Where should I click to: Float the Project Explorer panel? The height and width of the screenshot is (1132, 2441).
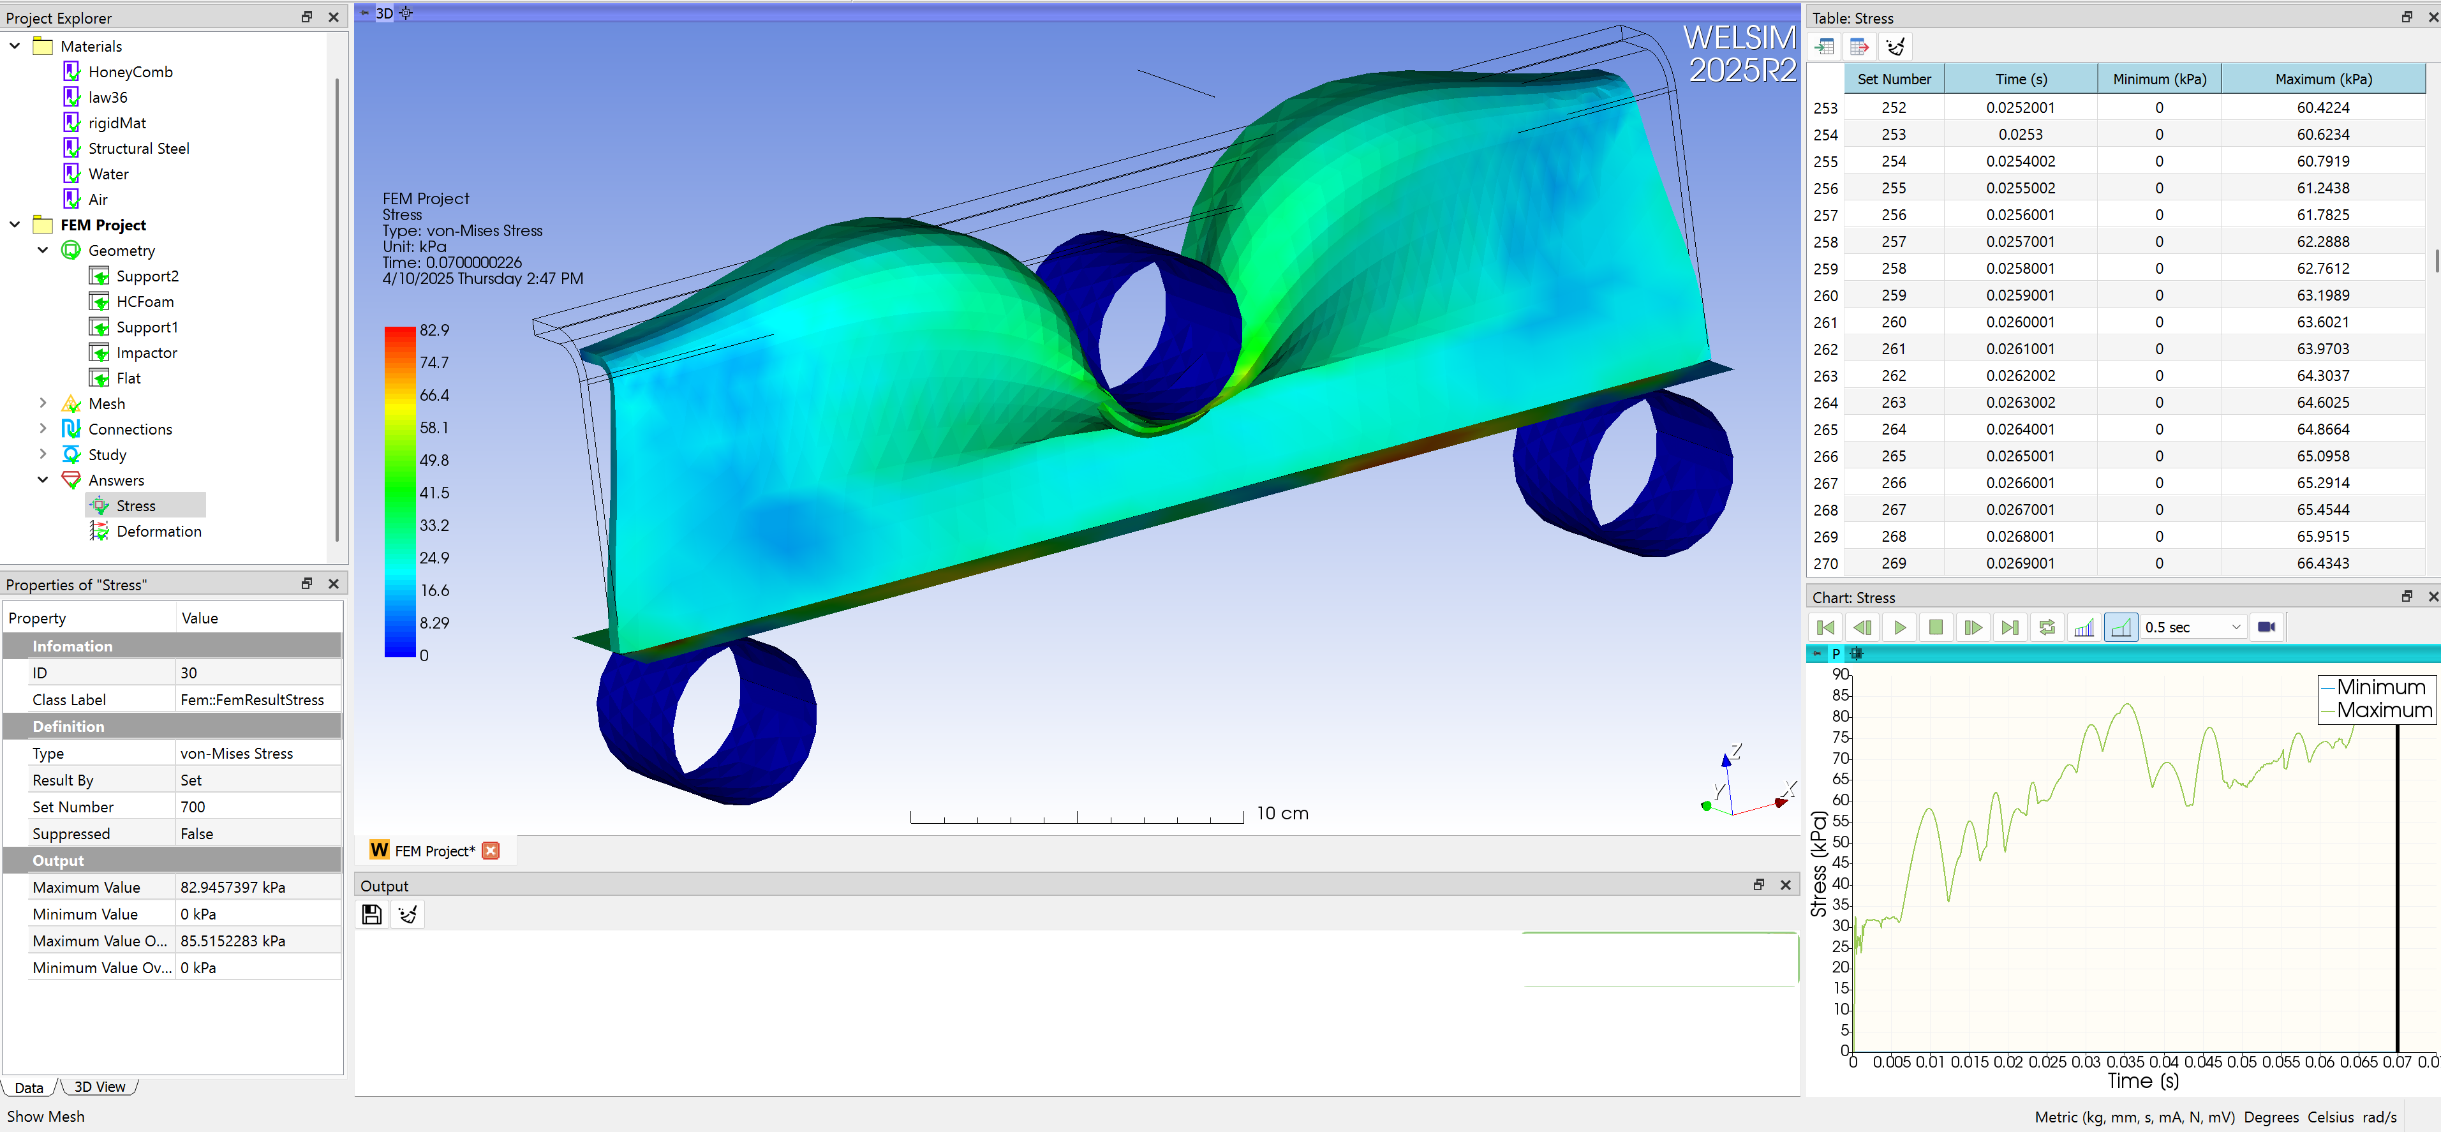(x=307, y=17)
